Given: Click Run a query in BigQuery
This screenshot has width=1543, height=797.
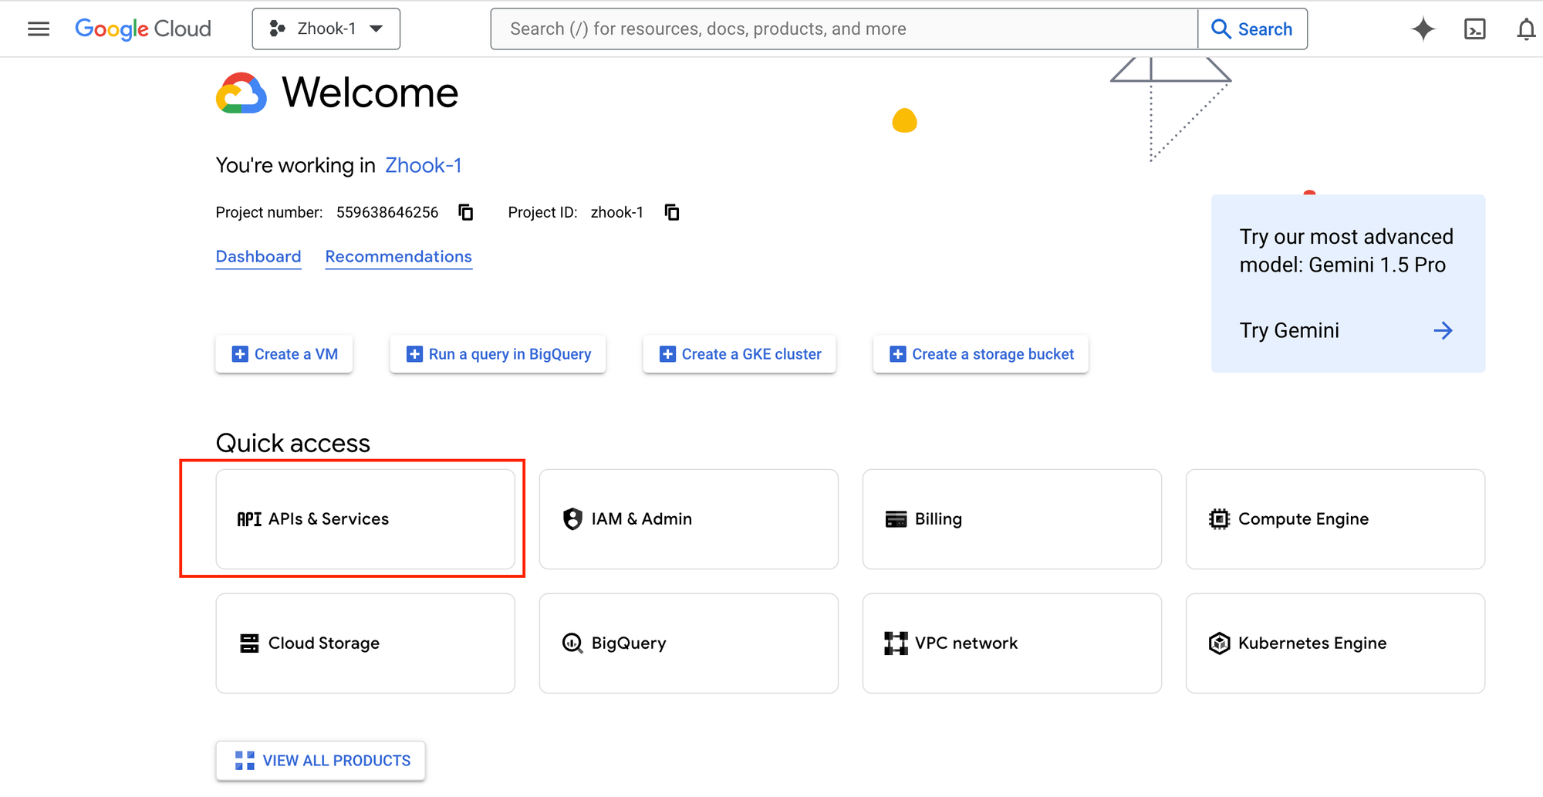Looking at the screenshot, I should pyautogui.click(x=498, y=354).
